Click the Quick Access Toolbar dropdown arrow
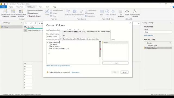Image resolution: width=174 pixels, height=98 pixels. [8, 4]
